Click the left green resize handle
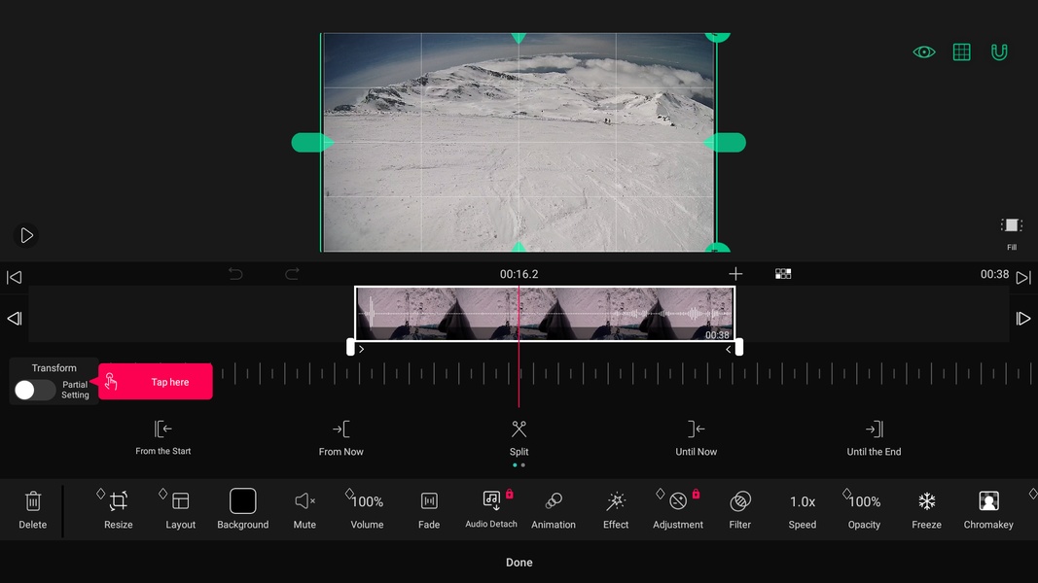This screenshot has width=1038, height=583. 311,142
